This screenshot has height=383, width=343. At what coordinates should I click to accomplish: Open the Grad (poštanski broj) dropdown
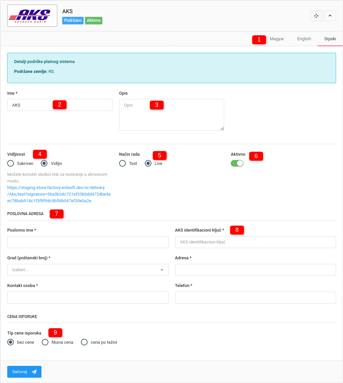click(x=88, y=270)
